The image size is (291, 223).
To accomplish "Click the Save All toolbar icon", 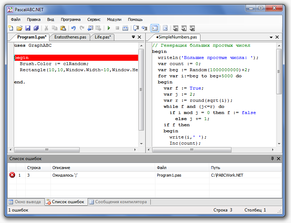I will click(x=36, y=28).
